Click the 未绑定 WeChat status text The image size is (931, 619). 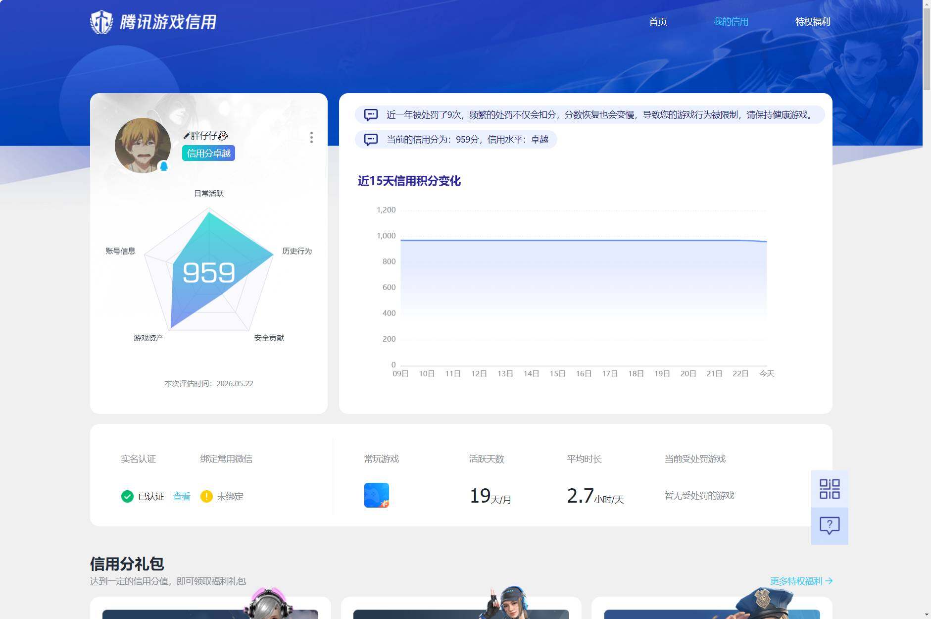click(230, 496)
